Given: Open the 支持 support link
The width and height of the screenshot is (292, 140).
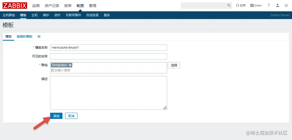Looking at the screenshot, I should click(241, 5).
